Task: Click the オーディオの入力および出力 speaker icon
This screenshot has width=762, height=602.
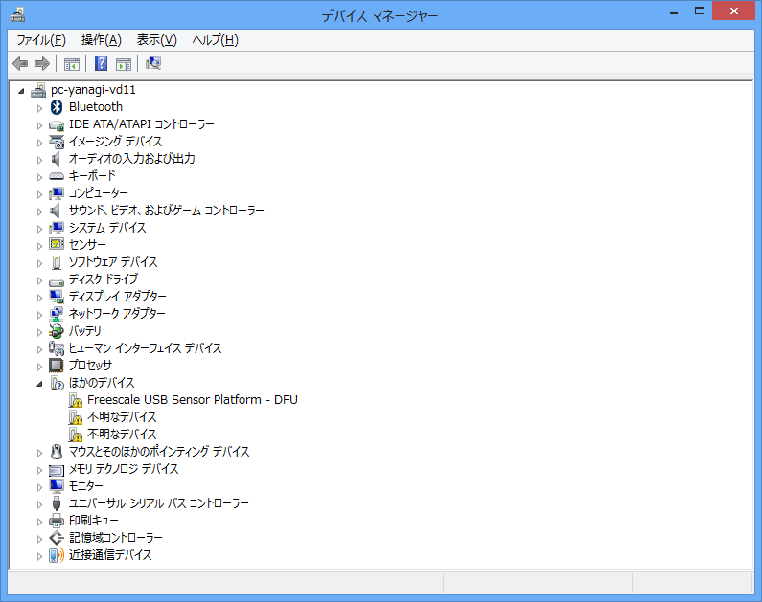Action: pos(56,159)
